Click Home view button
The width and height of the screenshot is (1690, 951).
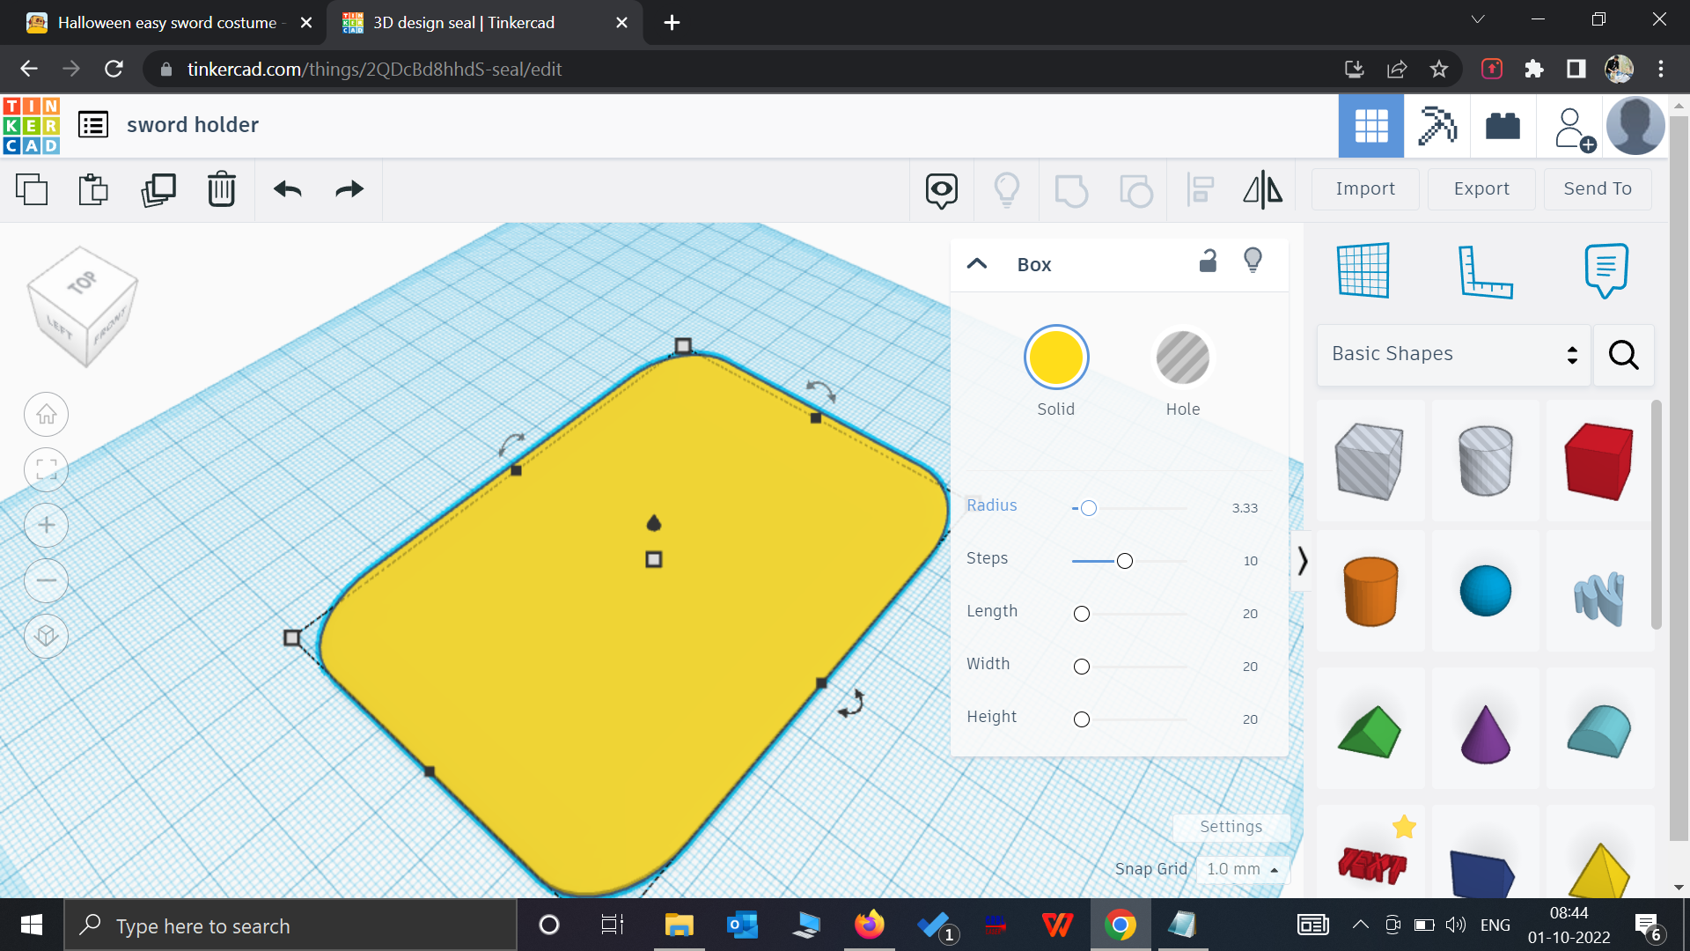point(47,415)
